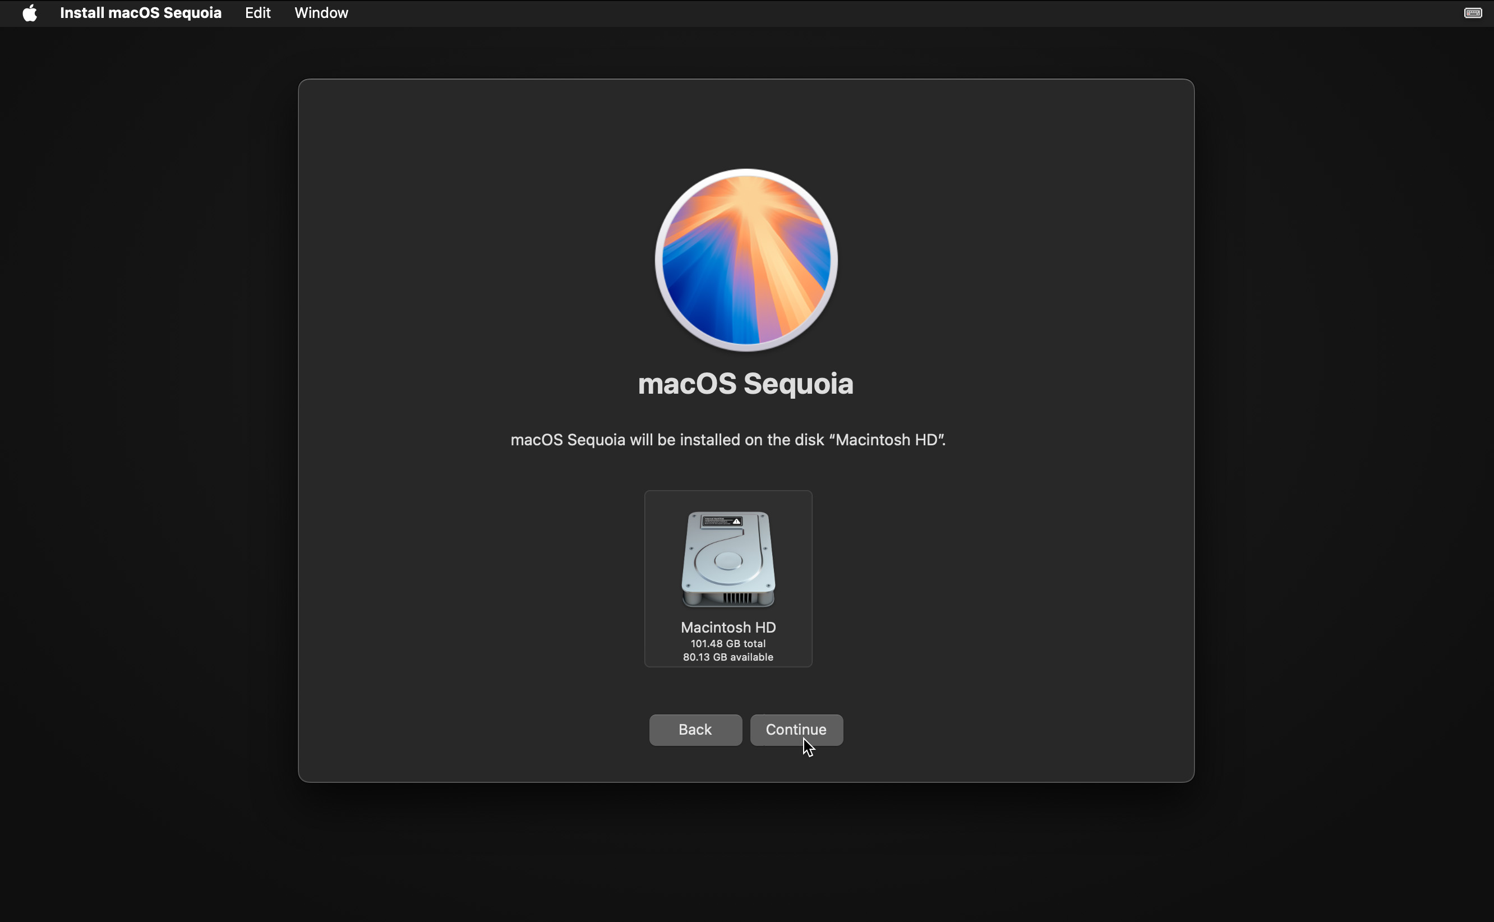Open the Install macOS Sequoia menu
This screenshot has height=922, width=1494.
pos(140,13)
